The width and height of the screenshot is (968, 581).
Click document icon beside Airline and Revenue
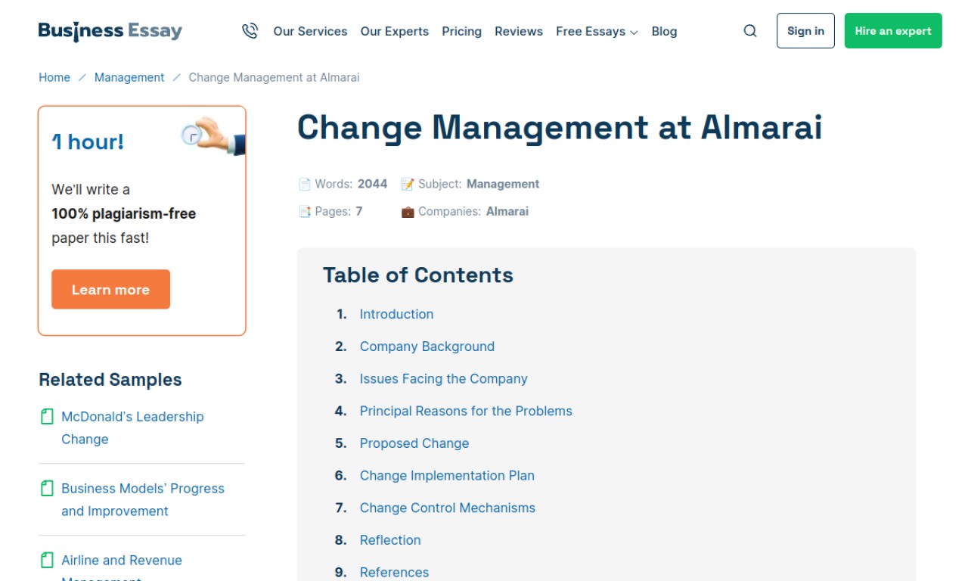pos(47,561)
